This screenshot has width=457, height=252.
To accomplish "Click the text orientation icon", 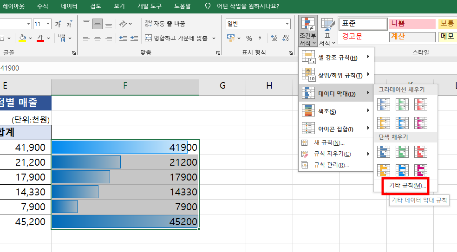I will tap(123, 24).
